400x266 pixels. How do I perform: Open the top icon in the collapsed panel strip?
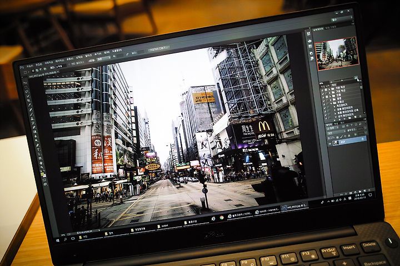(x=309, y=34)
